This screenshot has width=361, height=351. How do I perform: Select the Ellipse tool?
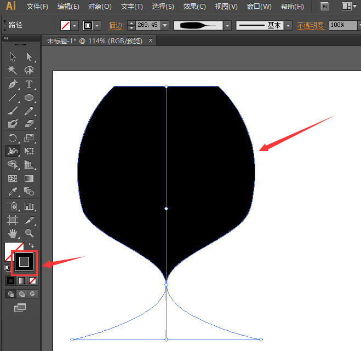coord(29,98)
